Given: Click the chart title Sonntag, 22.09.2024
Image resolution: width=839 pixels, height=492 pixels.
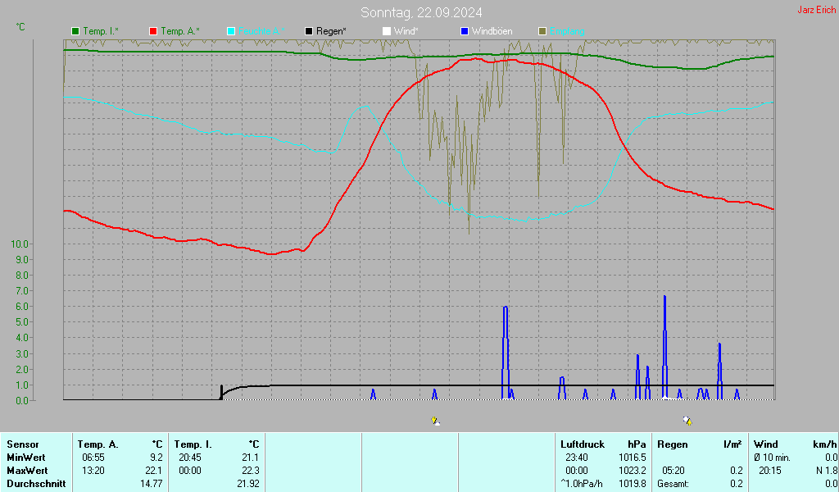Looking at the screenshot, I should (421, 12).
